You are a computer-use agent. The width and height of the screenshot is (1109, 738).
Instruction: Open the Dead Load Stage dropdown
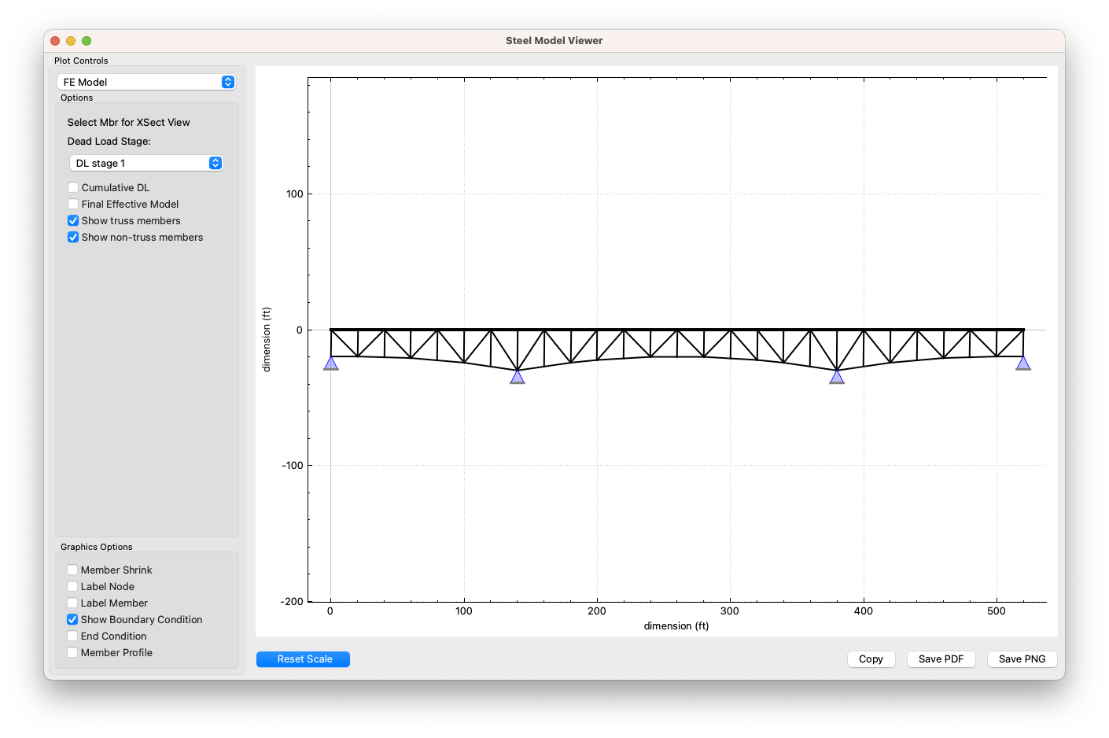pyautogui.click(x=146, y=163)
